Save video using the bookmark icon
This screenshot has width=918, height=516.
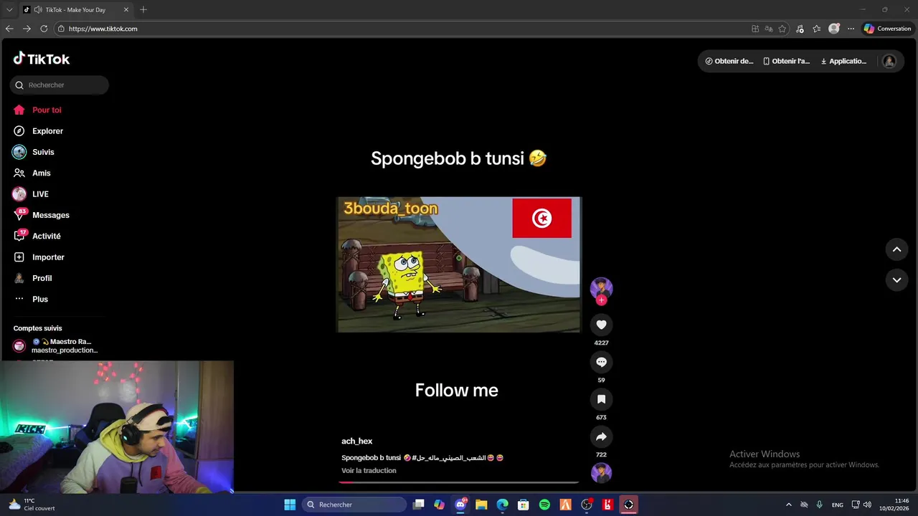click(x=601, y=399)
